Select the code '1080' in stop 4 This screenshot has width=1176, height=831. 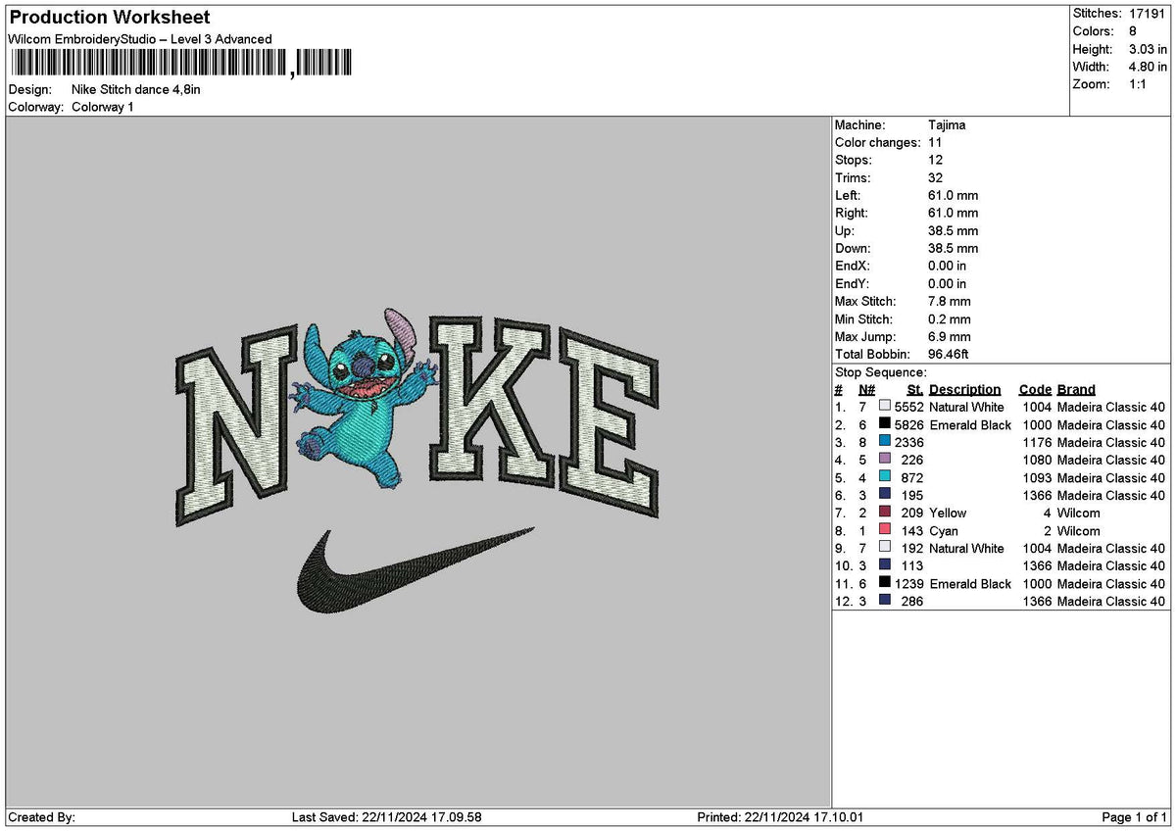pos(1037,461)
